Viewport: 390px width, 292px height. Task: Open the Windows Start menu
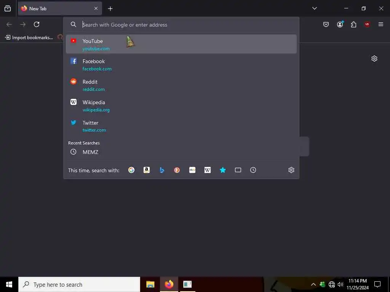pyautogui.click(x=9, y=284)
